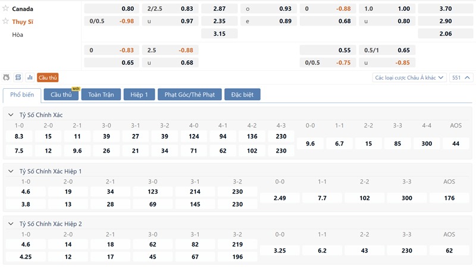Select the Hiệp 1 tab
Screen dimensions: 476x268
coord(139,95)
